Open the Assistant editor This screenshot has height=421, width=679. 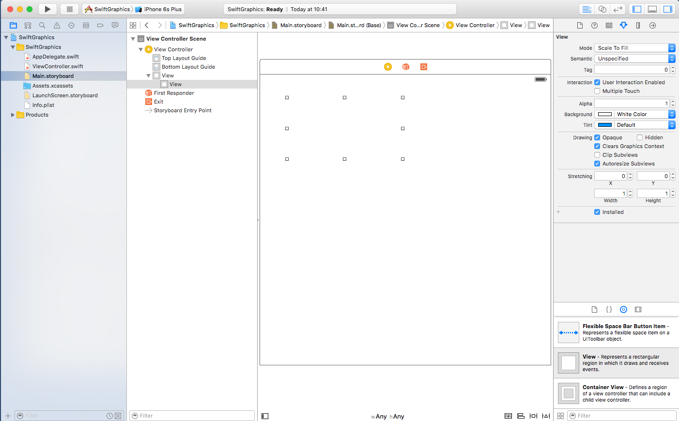tap(602, 9)
